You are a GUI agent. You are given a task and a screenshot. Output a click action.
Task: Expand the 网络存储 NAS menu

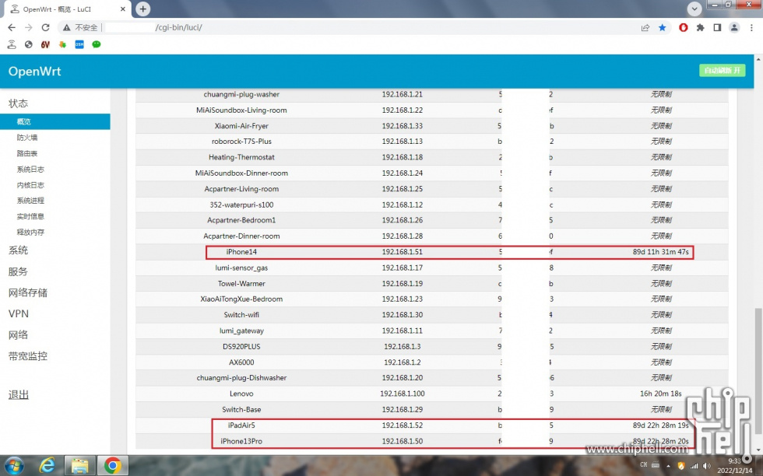[x=28, y=292]
